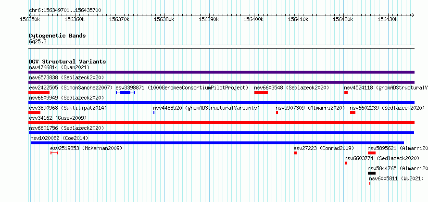Open the nsv4766814 (Quan2021) label

59,67
